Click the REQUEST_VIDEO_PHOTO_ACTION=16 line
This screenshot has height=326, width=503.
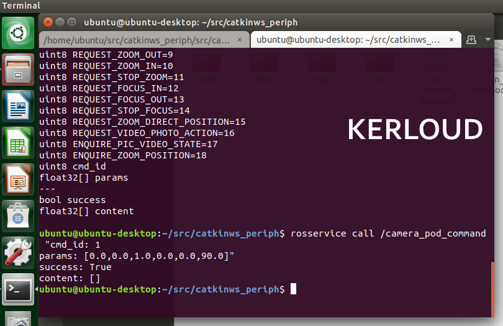click(137, 133)
